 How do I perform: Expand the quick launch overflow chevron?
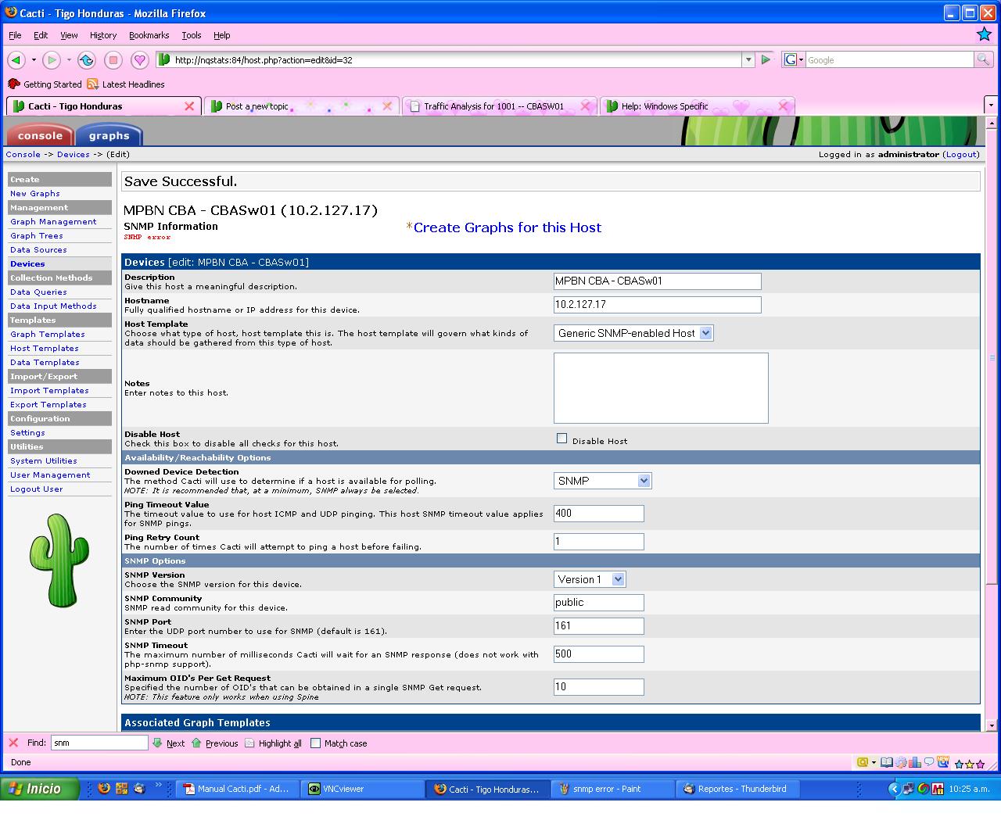(x=159, y=785)
